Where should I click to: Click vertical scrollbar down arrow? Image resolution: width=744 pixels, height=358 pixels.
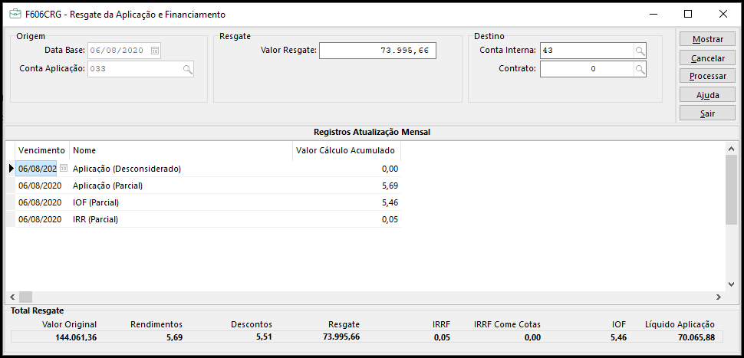pos(731,284)
